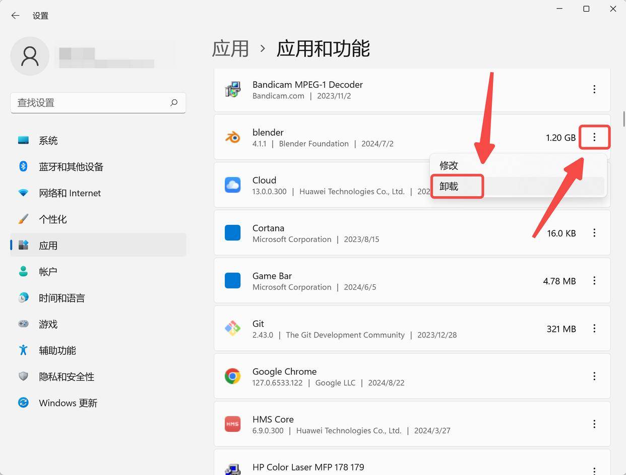The height and width of the screenshot is (475, 626).
Task: Open 时间和语言 settings
Action: [x=98, y=298]
